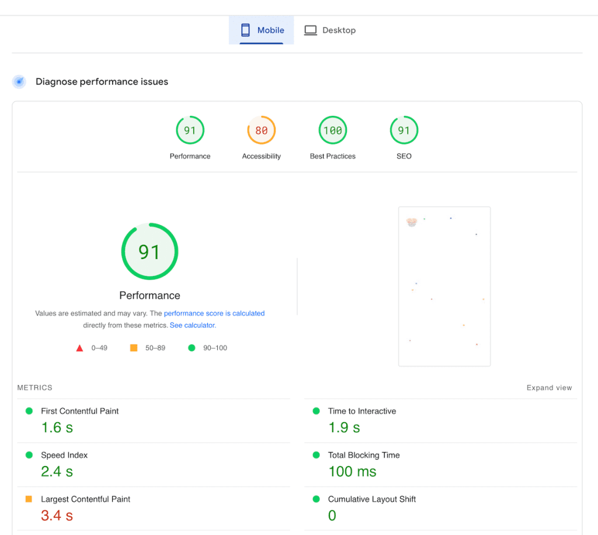This screenshot has height=535, width=598.
Task: Click the green dot beside Cumulative Layout Shift
Action: (316, 499)
